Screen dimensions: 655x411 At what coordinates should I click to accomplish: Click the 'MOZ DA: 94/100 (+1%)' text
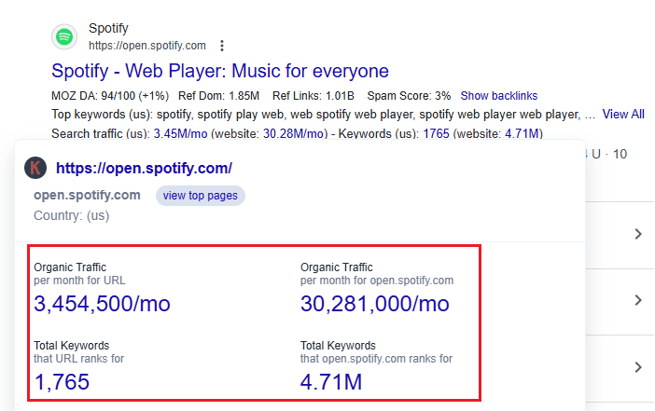(x=110, y=96)
